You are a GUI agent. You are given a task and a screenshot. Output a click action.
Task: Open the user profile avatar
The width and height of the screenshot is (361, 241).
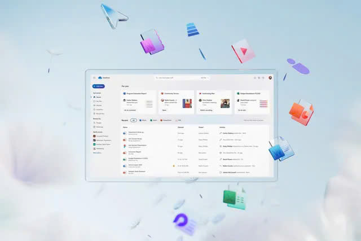click(x=270, y=77)
